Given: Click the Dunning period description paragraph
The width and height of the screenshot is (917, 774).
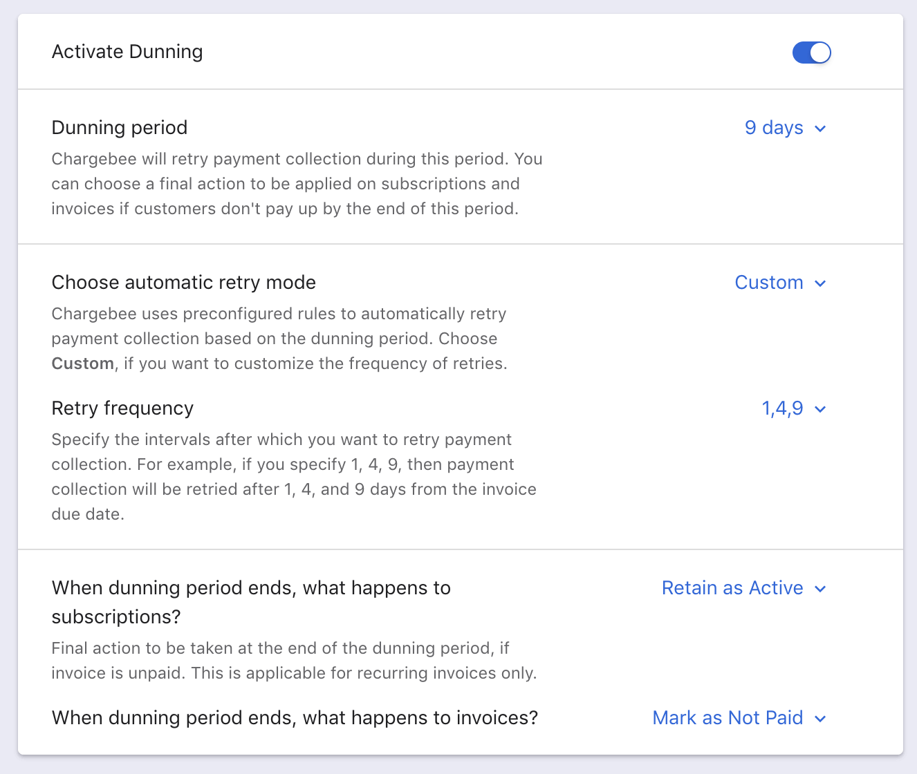Looking at the screenshot, I should click(x=297, y=184).
